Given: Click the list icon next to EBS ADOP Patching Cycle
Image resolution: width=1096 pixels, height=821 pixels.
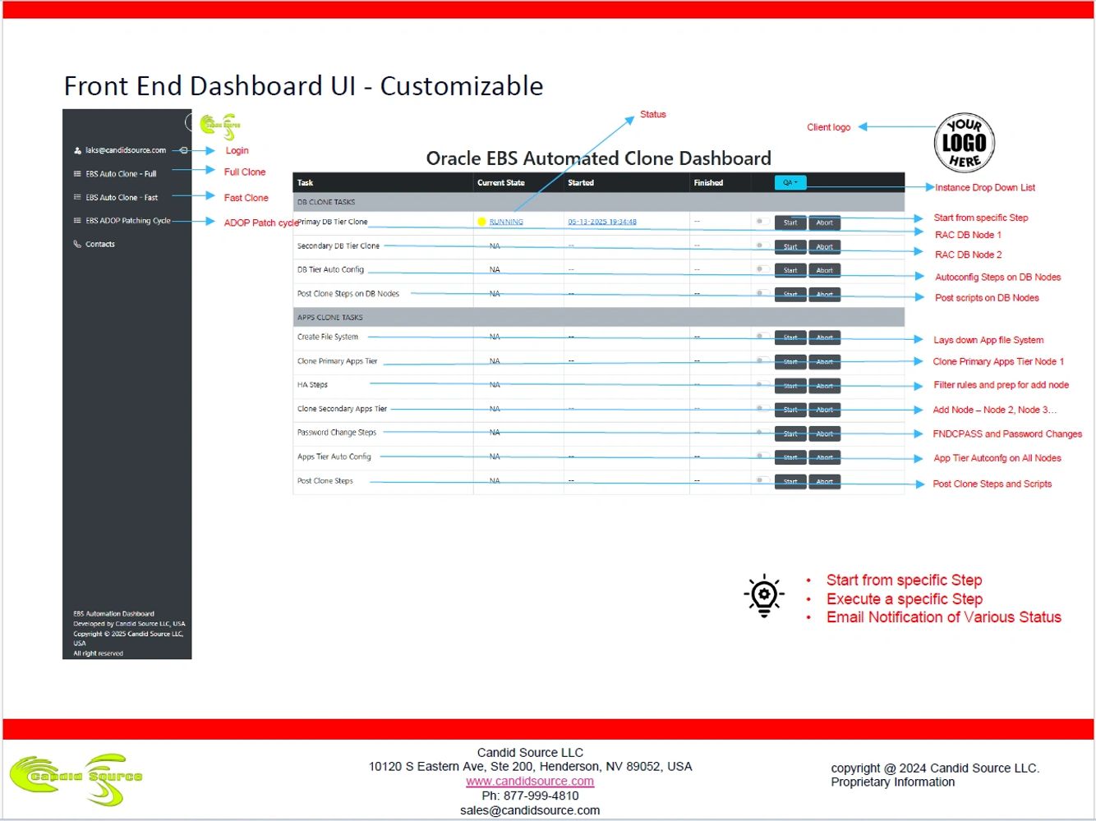Looking at the screenshot, I should click(77, 220).
